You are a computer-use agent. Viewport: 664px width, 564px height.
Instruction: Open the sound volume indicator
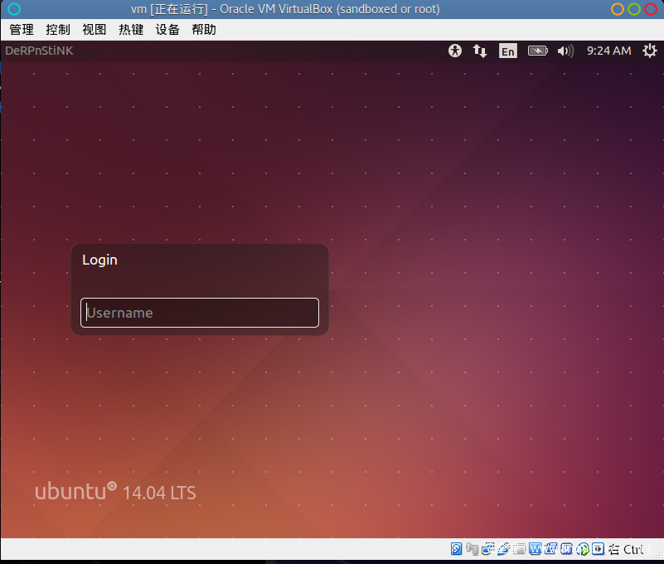tap(565, 51)
